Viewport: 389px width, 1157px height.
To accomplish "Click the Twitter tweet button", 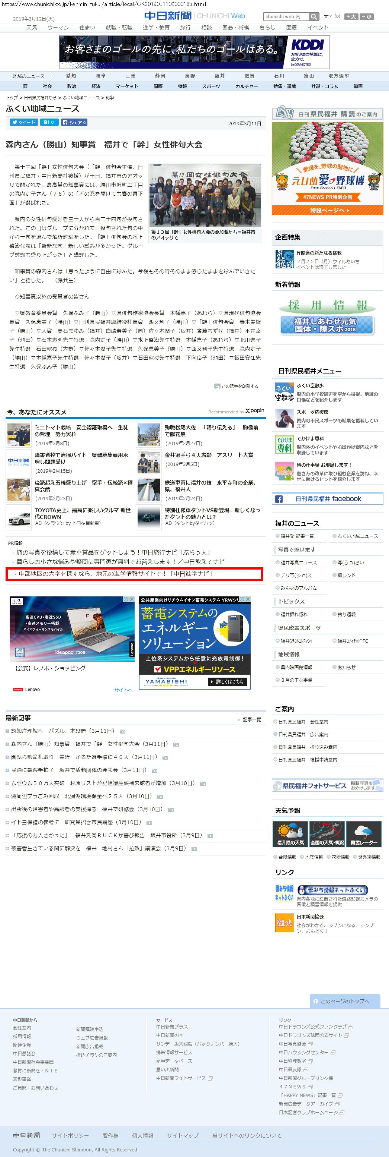I will 23,122.
